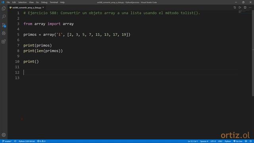The width and height of the screenshot is (254, 143).
Task: Open the Debug menu
Action: click(x=44, y=2)
